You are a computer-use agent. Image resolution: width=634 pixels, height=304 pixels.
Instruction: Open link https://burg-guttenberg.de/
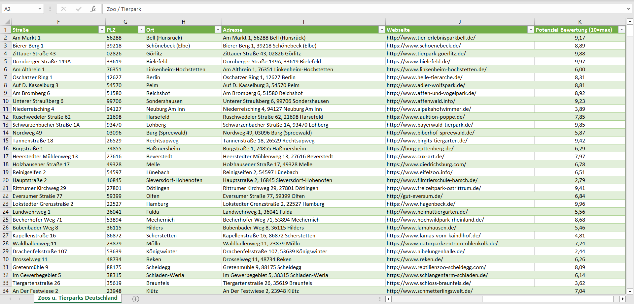[x=420, y=148]
